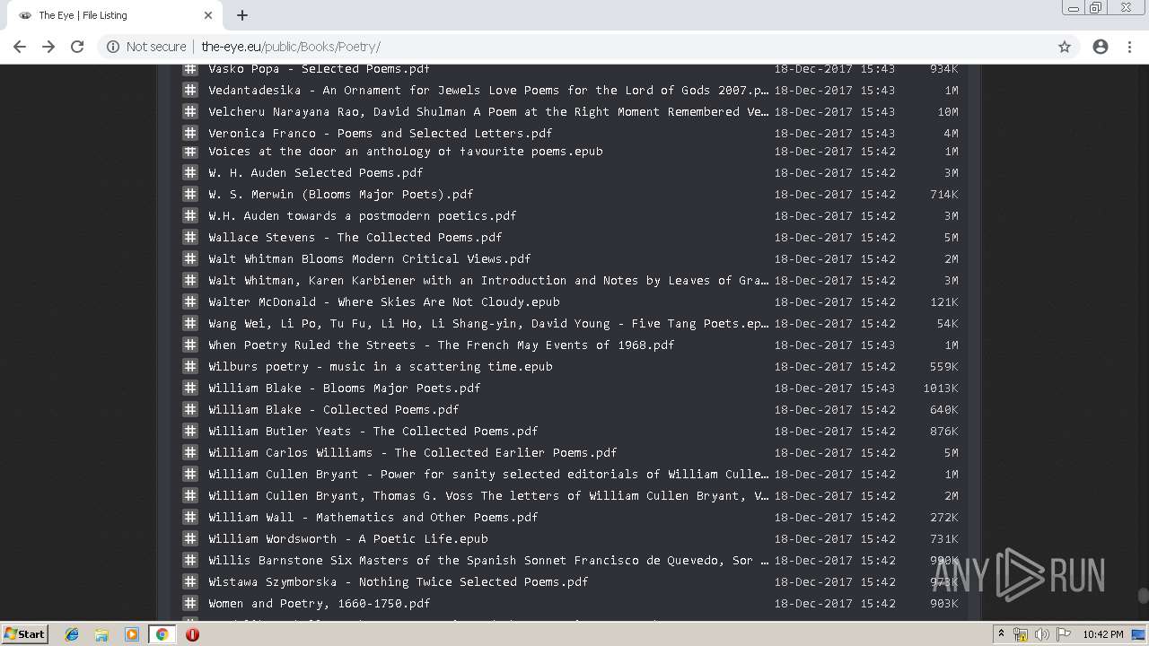Open Wallace Stevens Collected Poems pdf

[x=355, y=237]
